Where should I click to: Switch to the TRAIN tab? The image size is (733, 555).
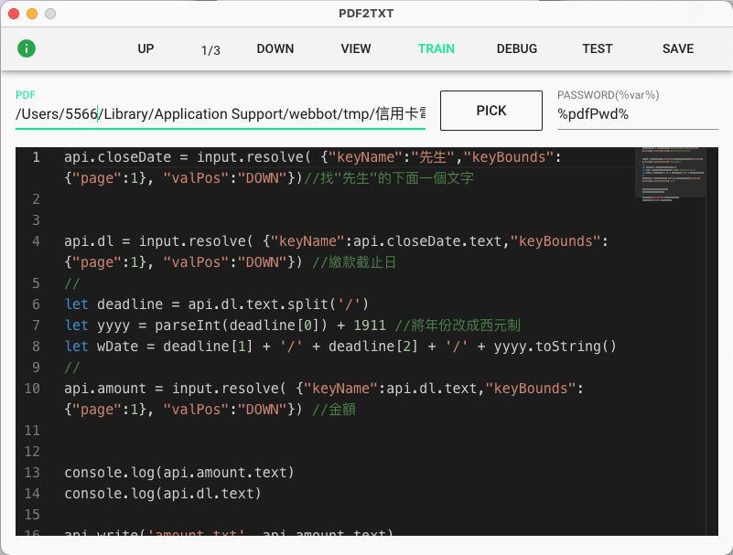[437, 48]
